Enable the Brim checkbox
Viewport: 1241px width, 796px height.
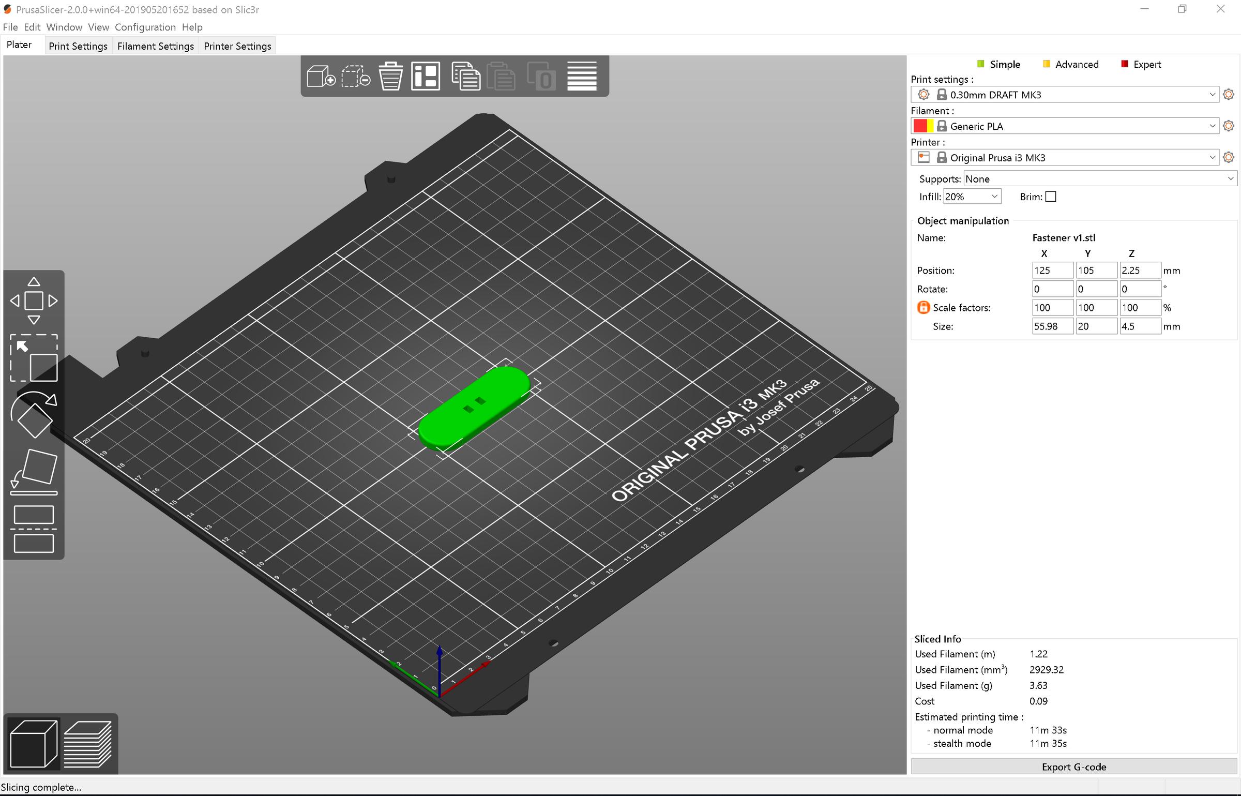coord(1051,197)
